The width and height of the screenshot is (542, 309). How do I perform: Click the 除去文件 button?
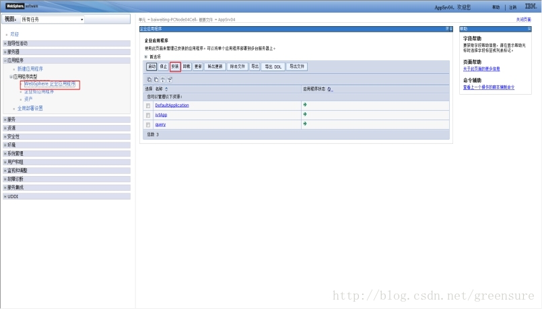coord(238,67)
